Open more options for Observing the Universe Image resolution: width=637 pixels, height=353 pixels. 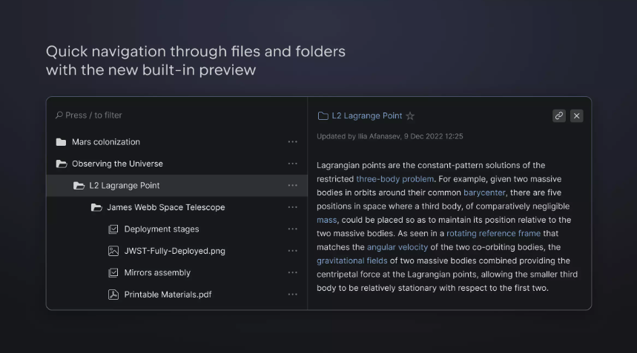pos(293,164)
